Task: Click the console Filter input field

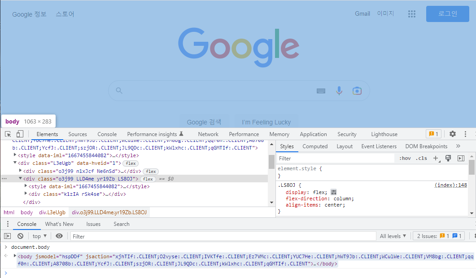Action: tap(223, 236)
